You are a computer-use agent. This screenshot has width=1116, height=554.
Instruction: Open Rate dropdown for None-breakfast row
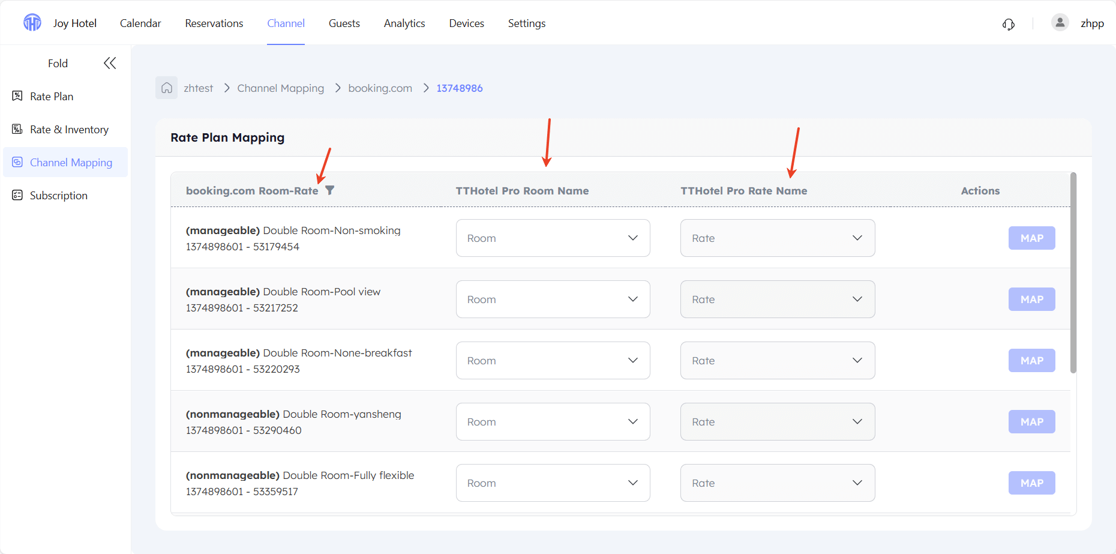[778, 360]
